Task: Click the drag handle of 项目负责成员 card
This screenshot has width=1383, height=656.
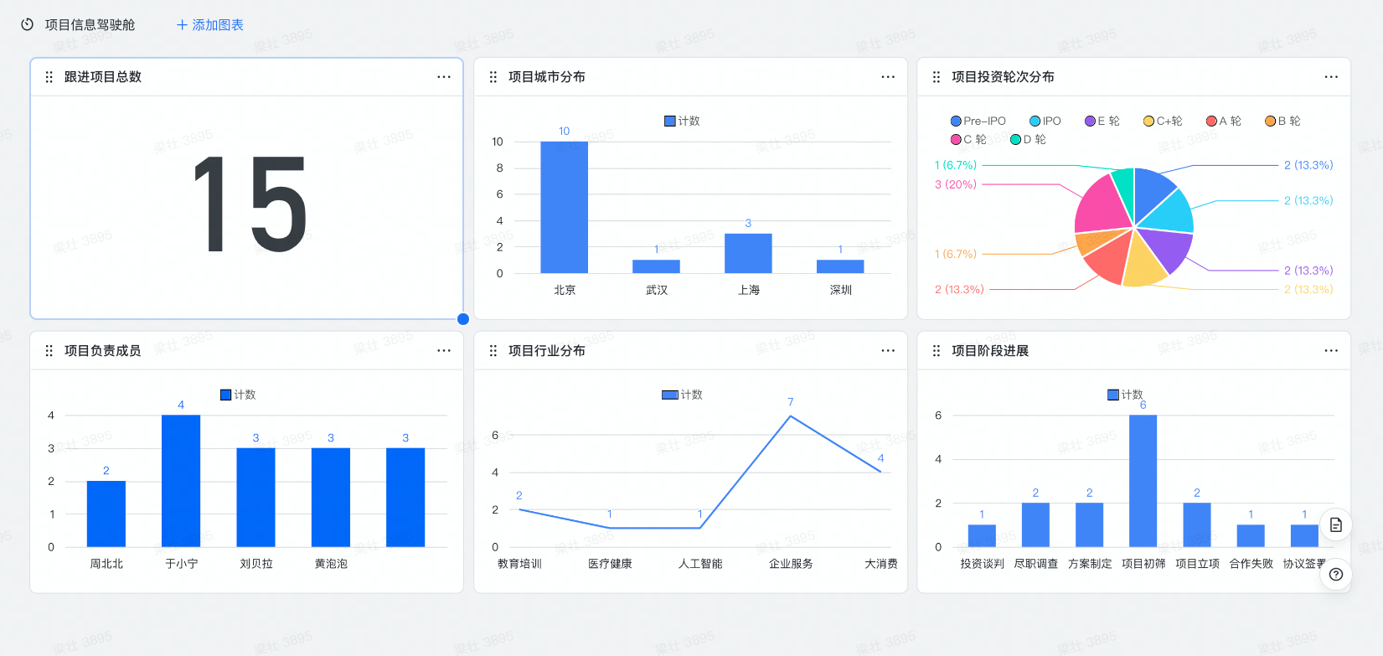Action: coord(49,351)
